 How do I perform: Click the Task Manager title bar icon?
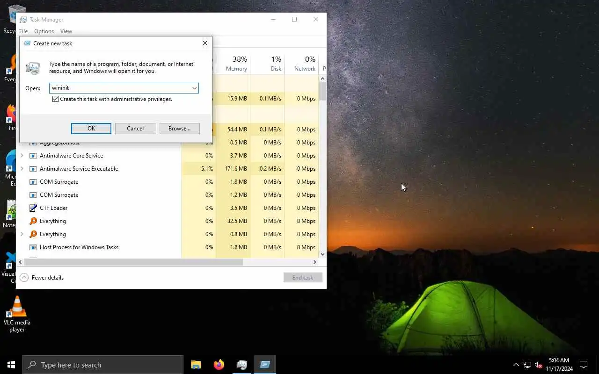tap(23, 20)
